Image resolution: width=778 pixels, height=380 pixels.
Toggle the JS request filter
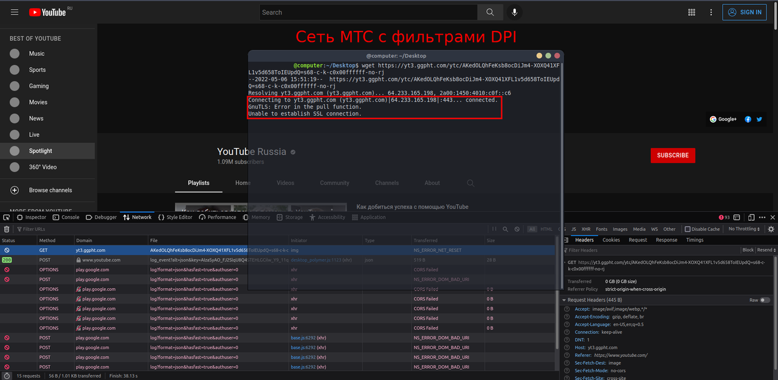tap(574, 229)
